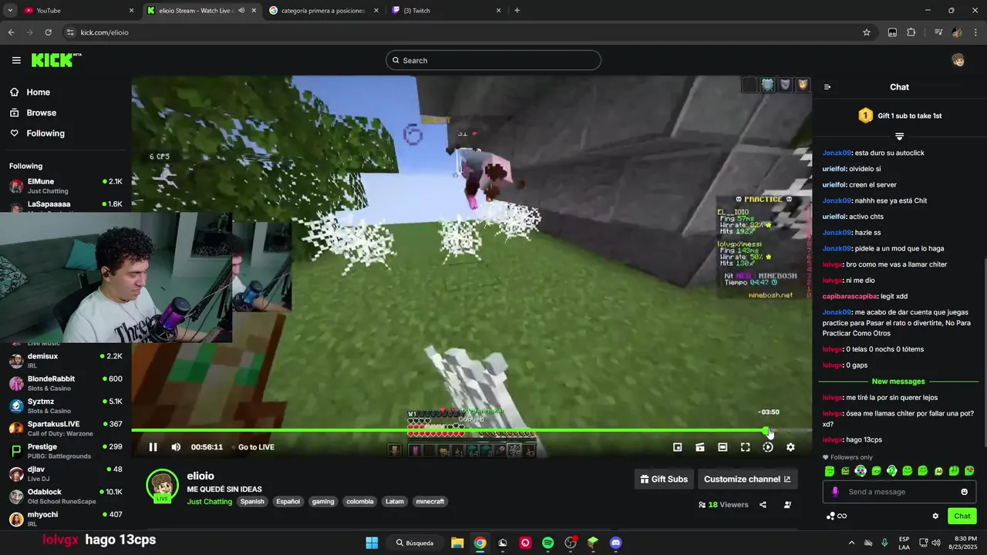Send message with Chat button

coord(962,516)
